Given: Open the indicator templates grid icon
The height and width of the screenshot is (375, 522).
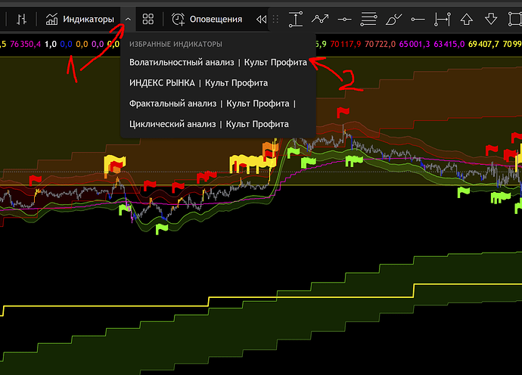Looking at the screenshot, I should click(148, 19).
